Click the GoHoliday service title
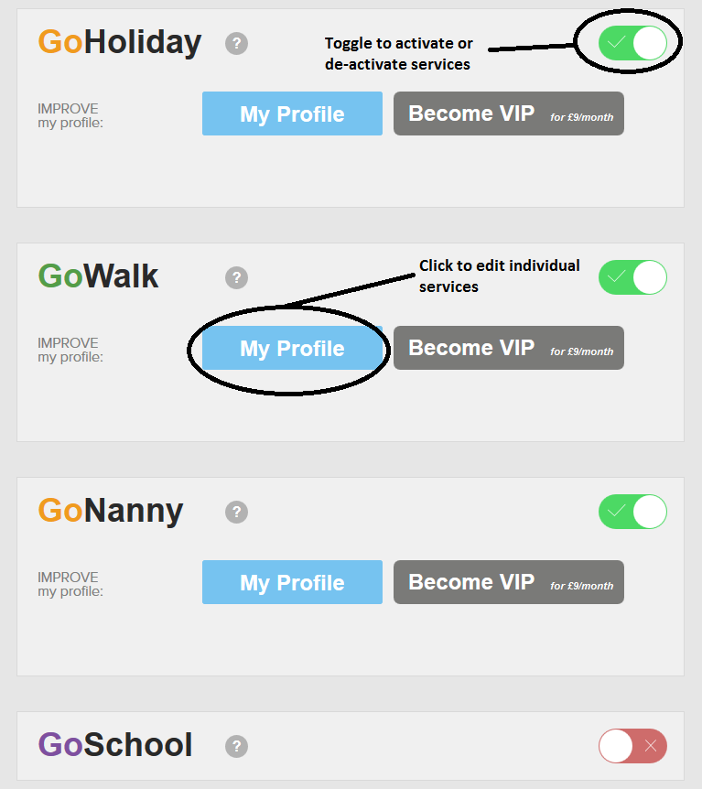Screen dimensions: 702x789 pos(119,42)
